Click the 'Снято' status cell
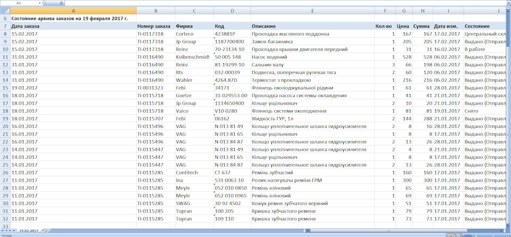The height and width of the screenshot is (237, 511). click(x=485, y=111)
